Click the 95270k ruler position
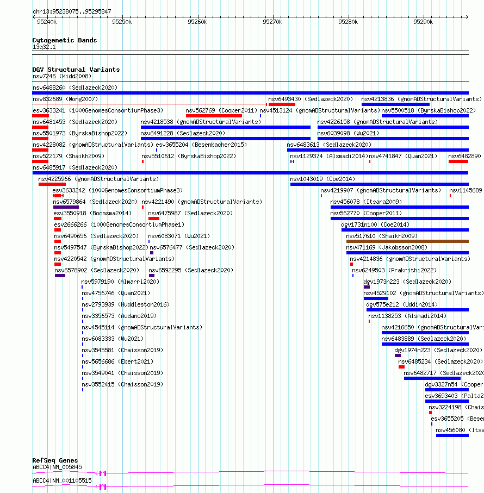 [272, 22]
